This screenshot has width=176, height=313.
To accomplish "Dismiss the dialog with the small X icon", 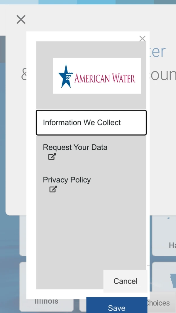I will pyautogui.click(x=142, y=39).
